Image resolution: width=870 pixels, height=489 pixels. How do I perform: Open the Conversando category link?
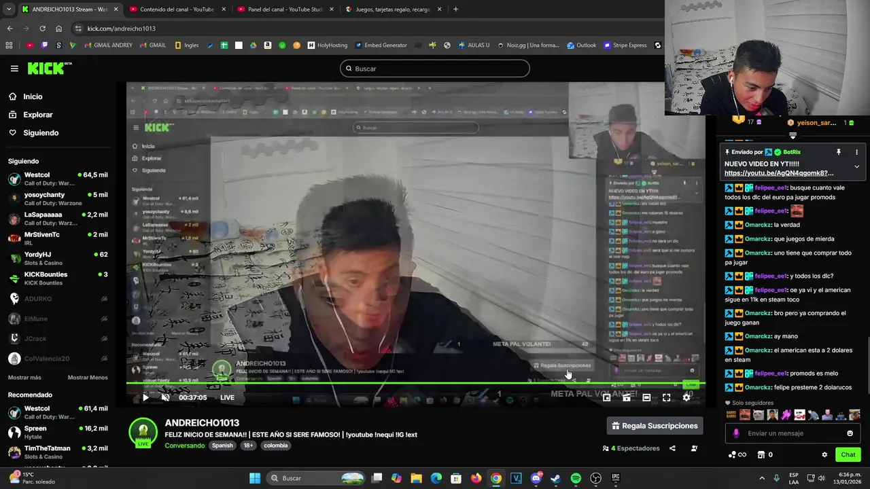point(185,446)
